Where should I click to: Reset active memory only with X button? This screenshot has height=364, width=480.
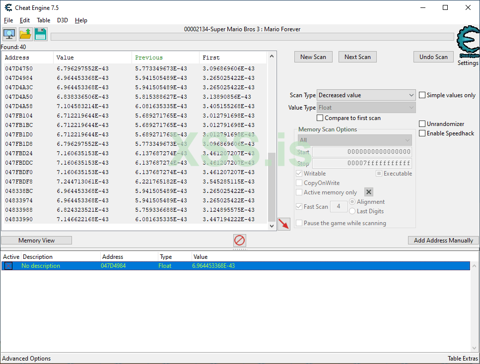point(369,192)
